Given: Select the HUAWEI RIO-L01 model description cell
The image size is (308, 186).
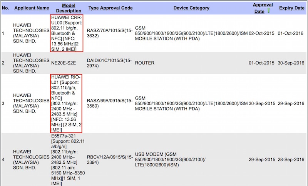Looking at the screenshot, I should click(x=66, y=103).
